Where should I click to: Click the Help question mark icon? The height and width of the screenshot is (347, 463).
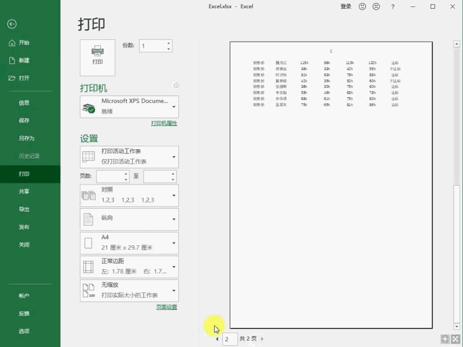392,6
